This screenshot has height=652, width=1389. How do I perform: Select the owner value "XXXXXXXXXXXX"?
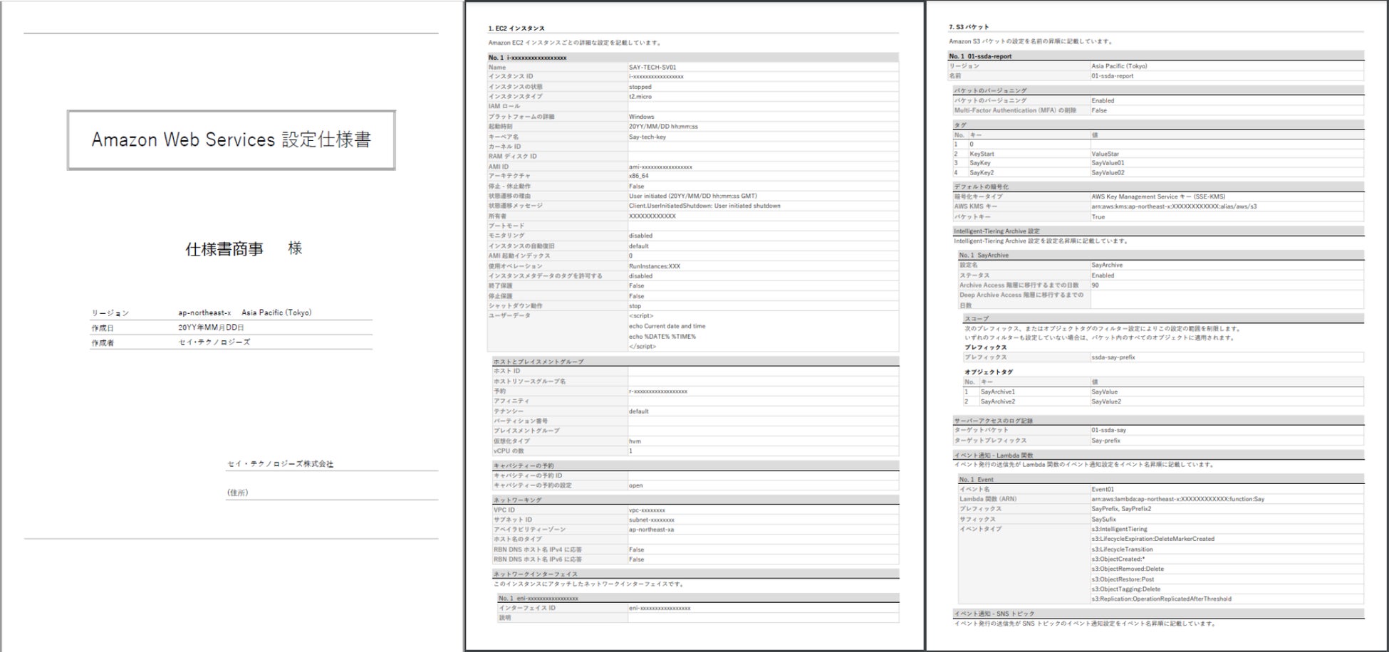(652, 216)
